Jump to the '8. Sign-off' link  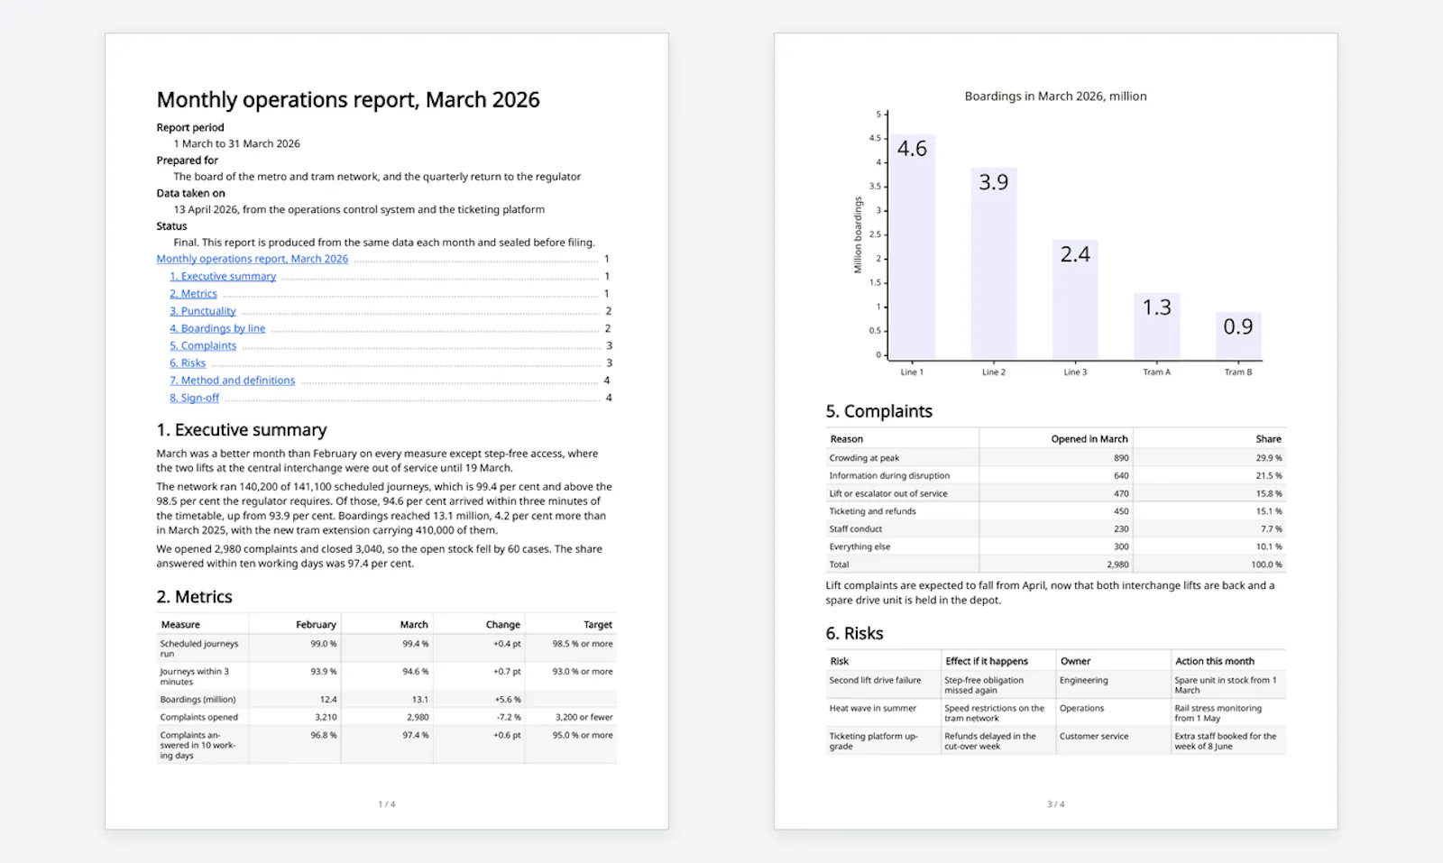tap(194, 398)
